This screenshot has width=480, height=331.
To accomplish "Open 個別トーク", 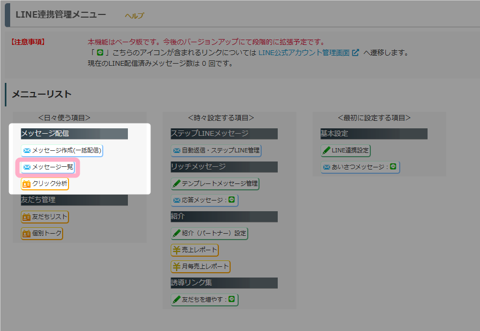I will 42,234.
